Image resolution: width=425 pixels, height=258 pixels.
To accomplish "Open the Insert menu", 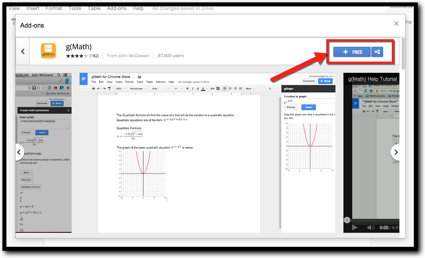I will [x=33, y=8].
